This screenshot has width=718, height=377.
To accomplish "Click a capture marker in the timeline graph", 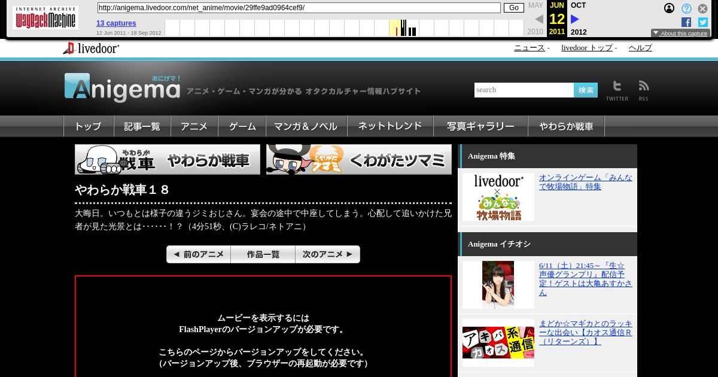I will point(404,28).
